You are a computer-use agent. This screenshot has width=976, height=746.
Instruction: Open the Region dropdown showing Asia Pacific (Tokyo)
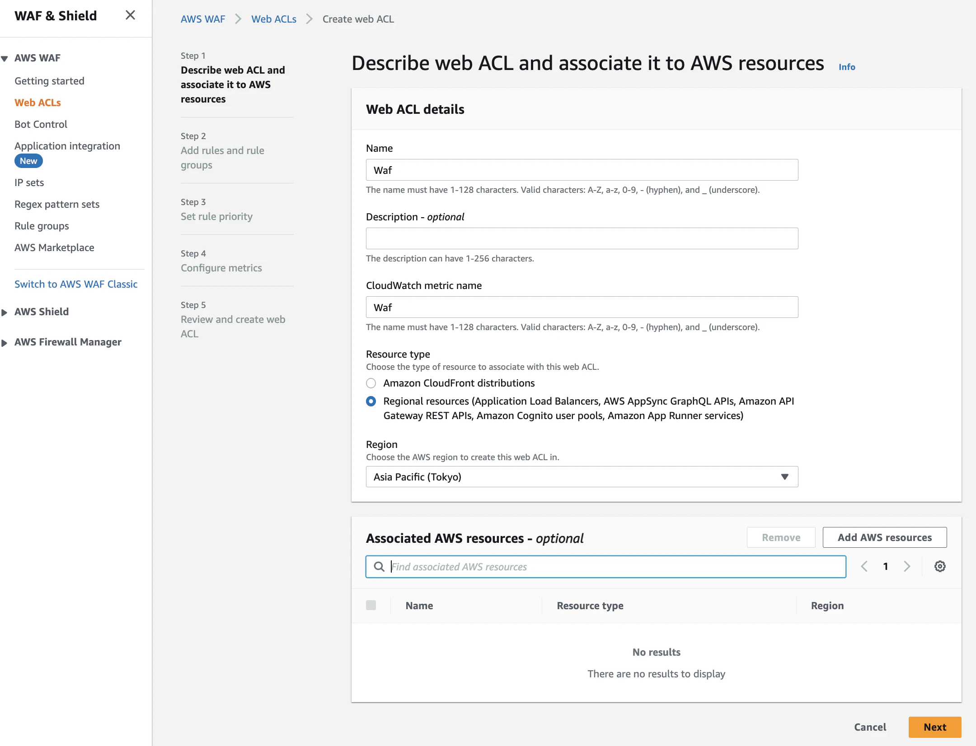[582, 477]
